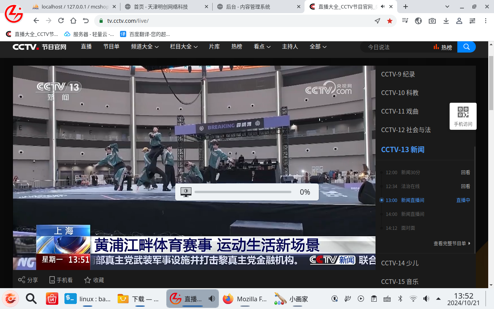Open the 热榜 nav item
Image resolution: width=494 pixels, height=309 pixels.
pos(237,46)
